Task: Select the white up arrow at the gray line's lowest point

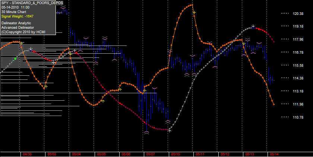Action: pos(170,131)
